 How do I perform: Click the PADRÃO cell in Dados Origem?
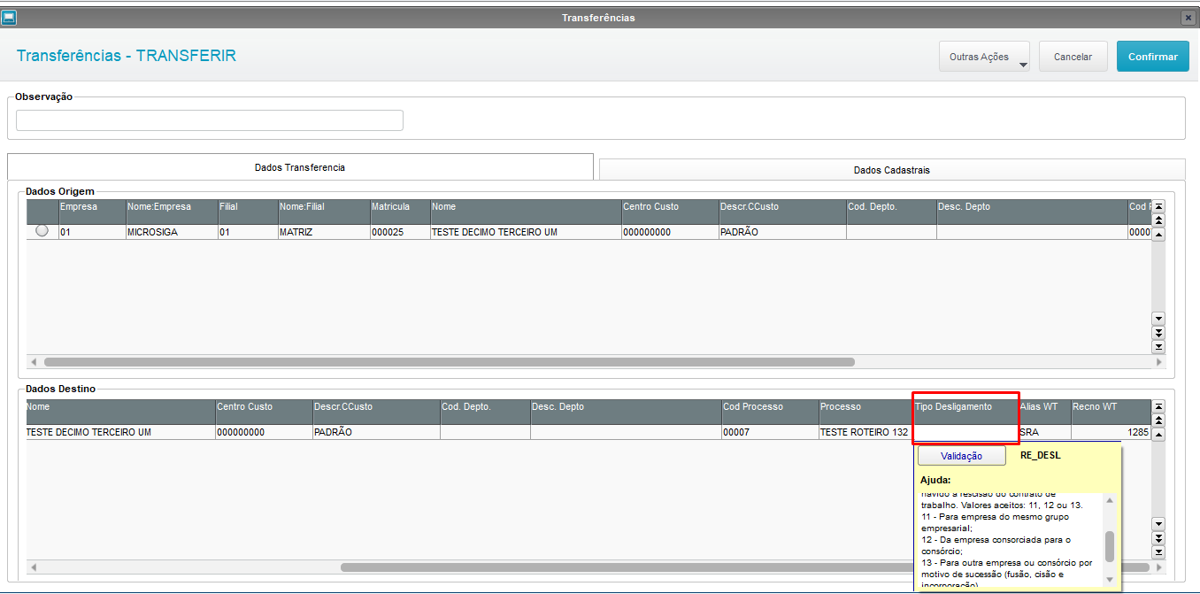(x=781, y=232)
